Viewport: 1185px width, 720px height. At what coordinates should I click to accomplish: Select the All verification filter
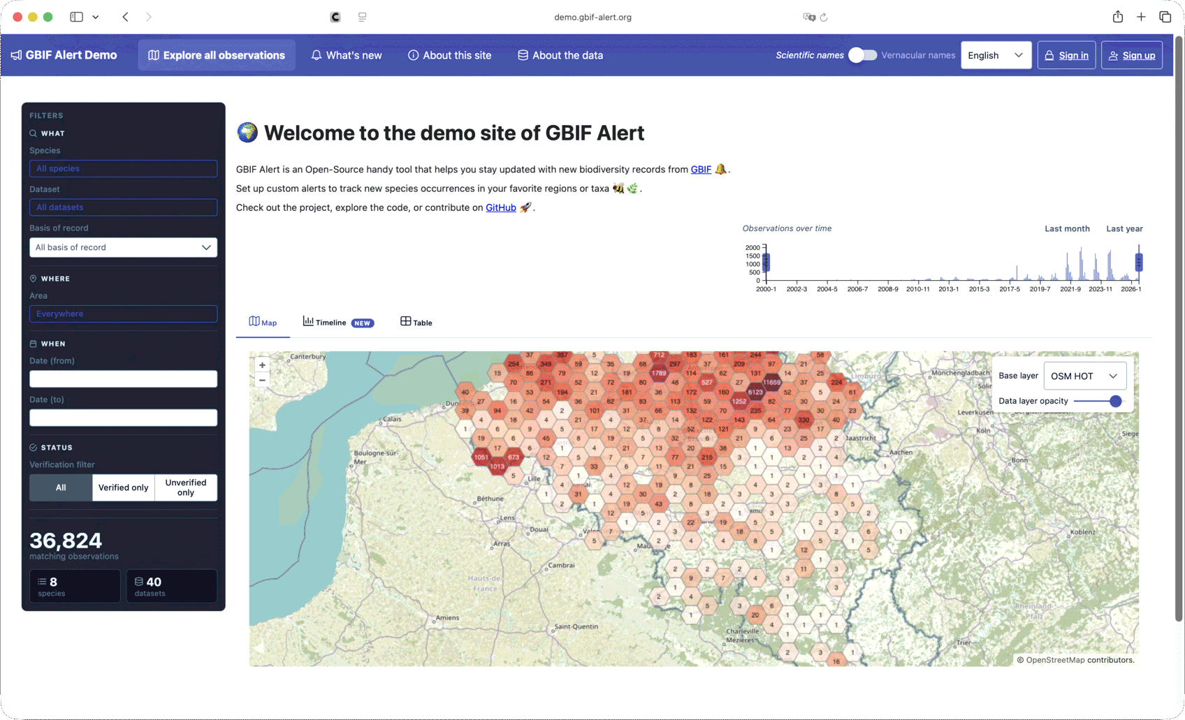click(x=61, y=487)
